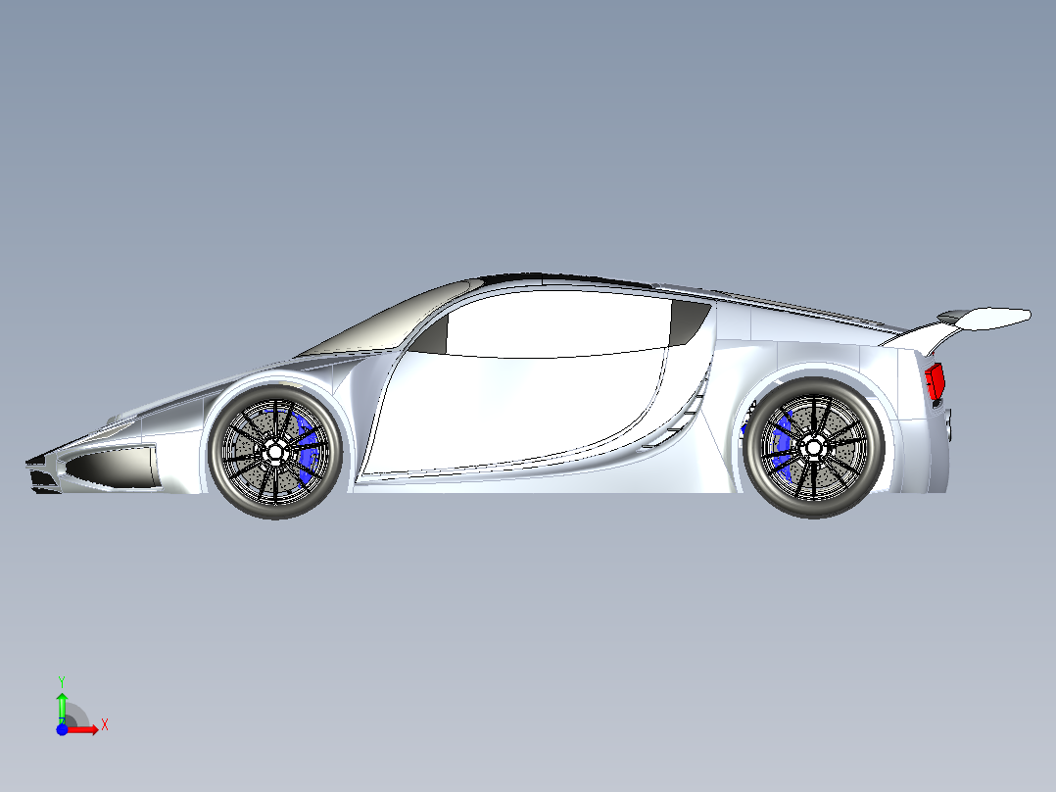Select the red tail light
The width and height of the screenshot is (1056, 792).
[x=935, y=380]
